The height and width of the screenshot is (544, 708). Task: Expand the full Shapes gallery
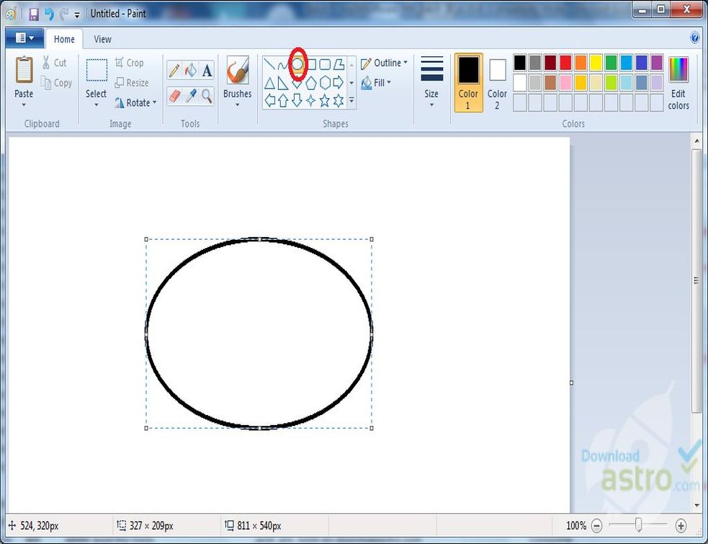pos(351,100)
